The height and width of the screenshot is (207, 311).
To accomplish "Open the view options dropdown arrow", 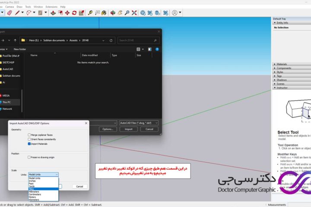I will pos(143,49).
